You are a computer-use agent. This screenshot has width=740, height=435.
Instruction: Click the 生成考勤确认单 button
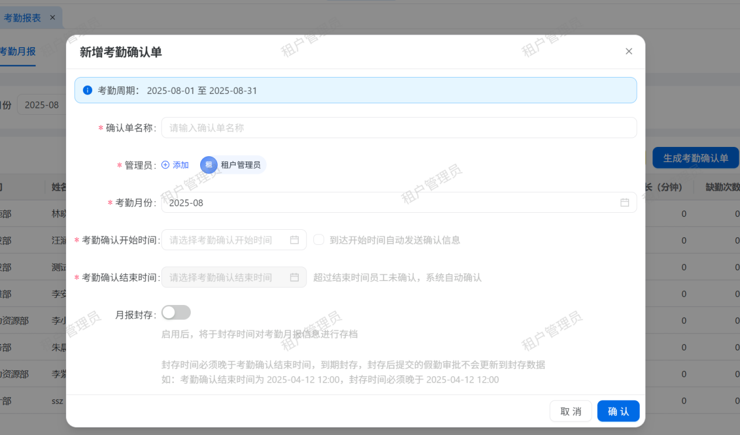[695, 158]
